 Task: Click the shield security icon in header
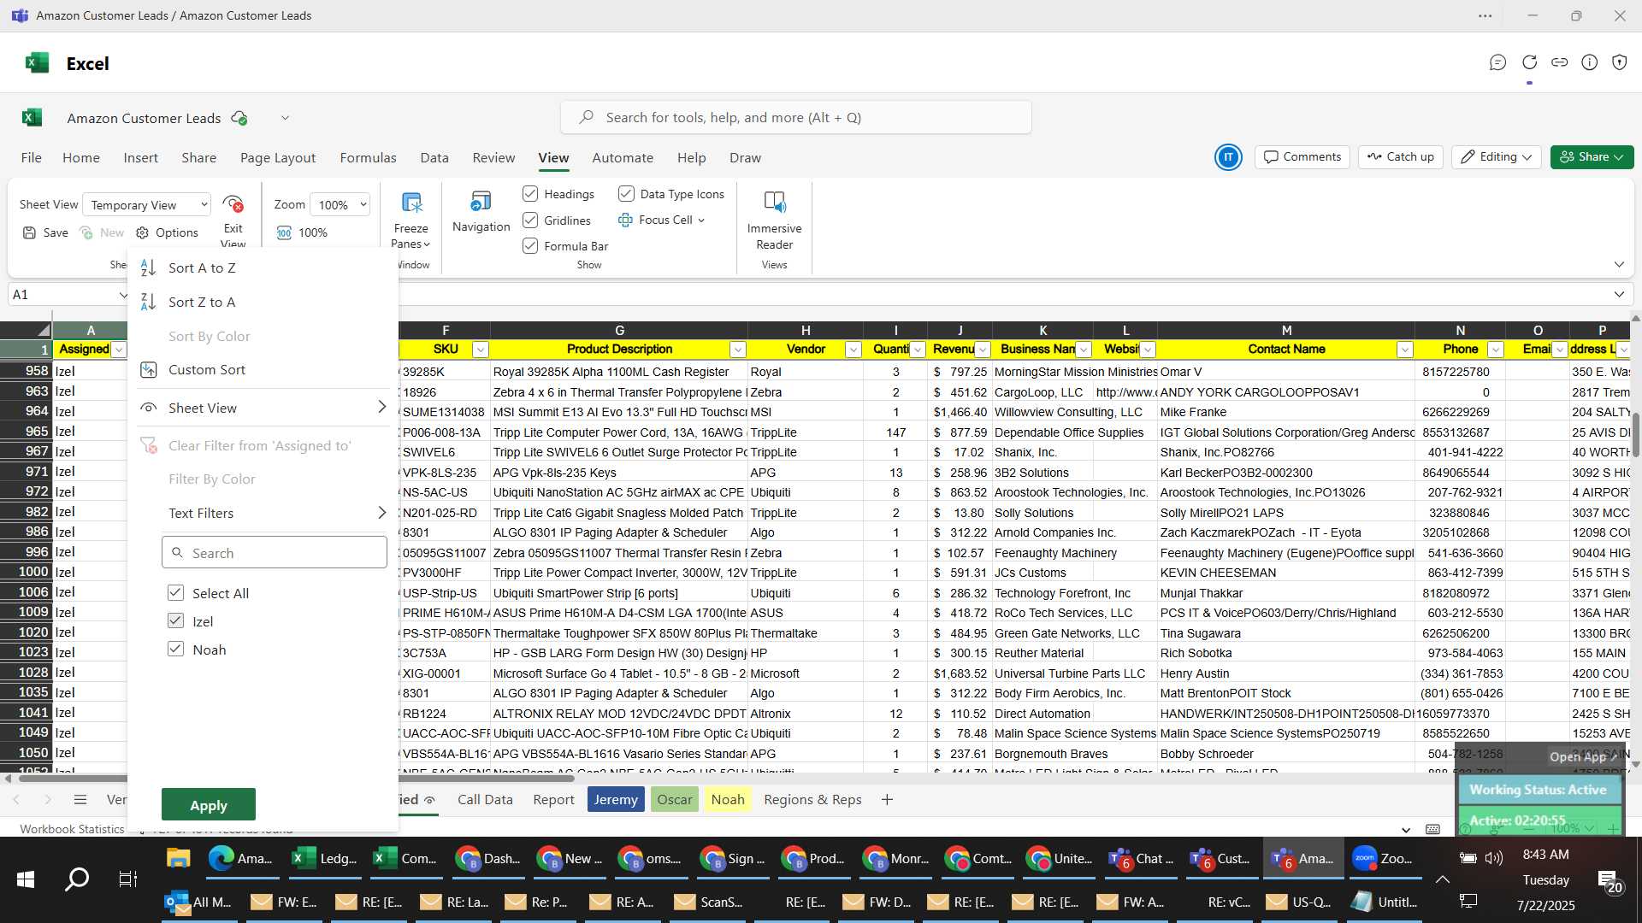1619,62
